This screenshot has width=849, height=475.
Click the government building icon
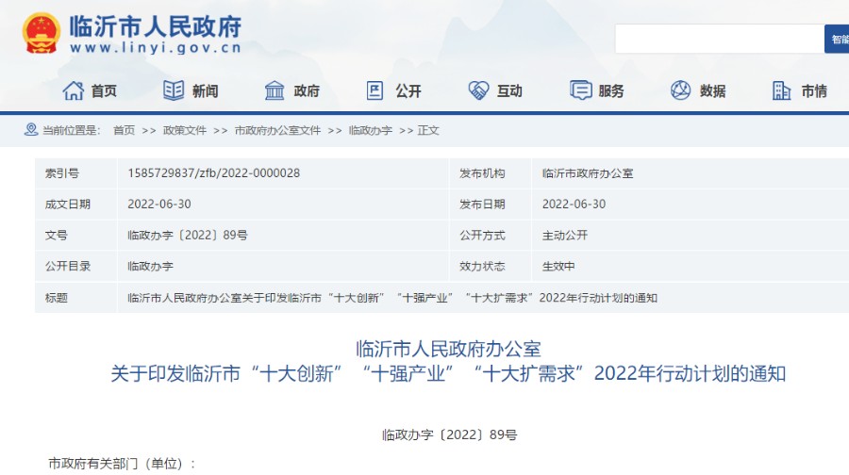pos(275,90)
